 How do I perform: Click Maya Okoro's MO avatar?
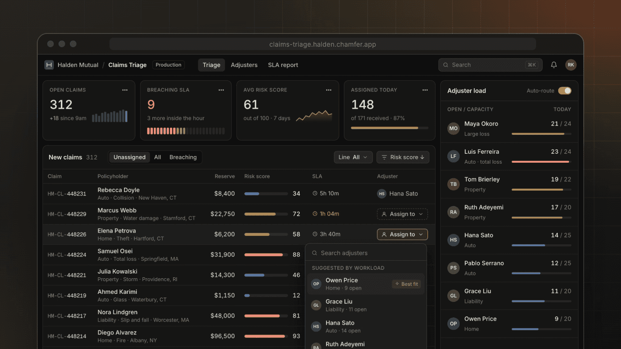click(453, 129)
